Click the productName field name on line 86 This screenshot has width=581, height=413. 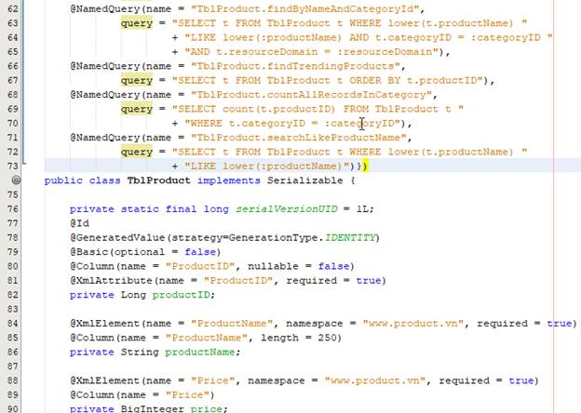click(x=200, y=352)
